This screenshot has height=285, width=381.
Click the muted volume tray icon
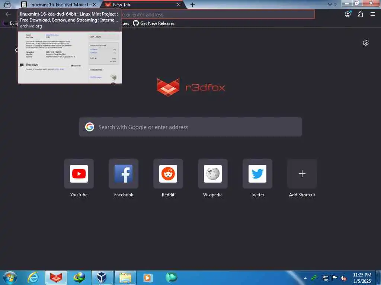click(x=343, y=278)
